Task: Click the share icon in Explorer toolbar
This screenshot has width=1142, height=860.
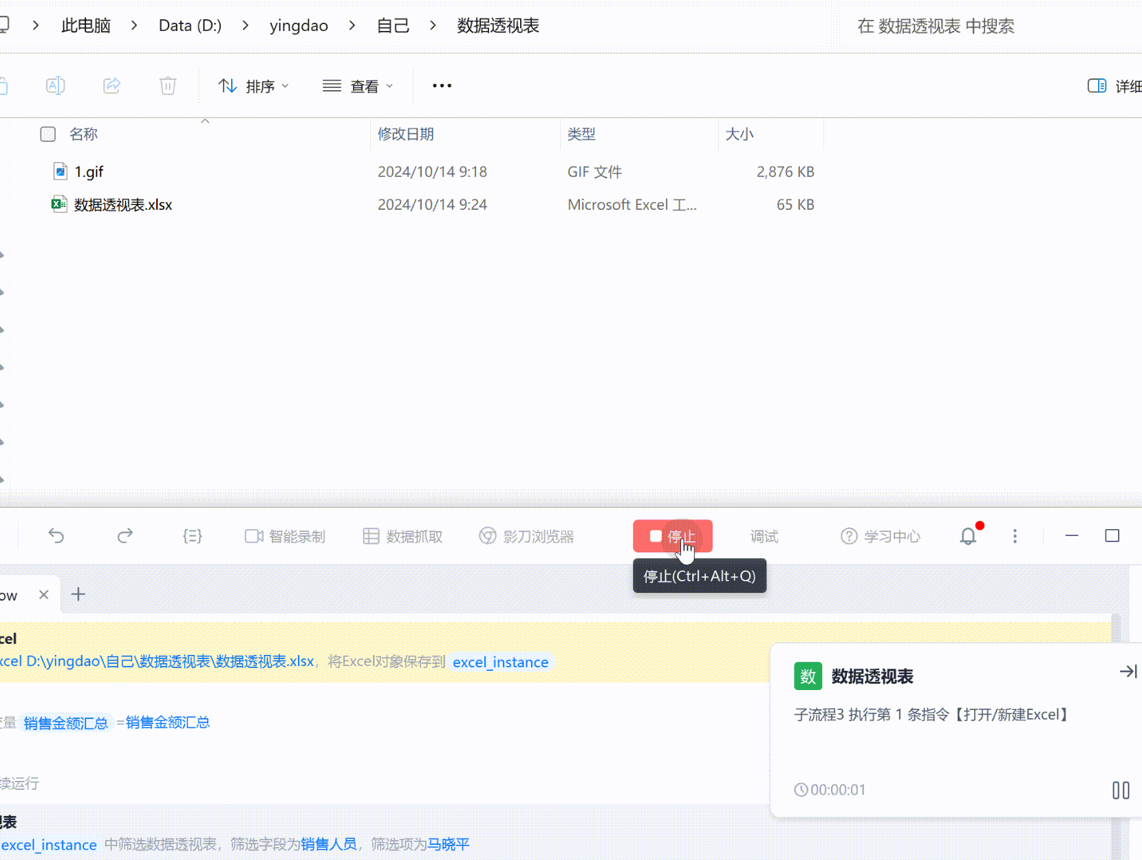Action: [111, 86]
